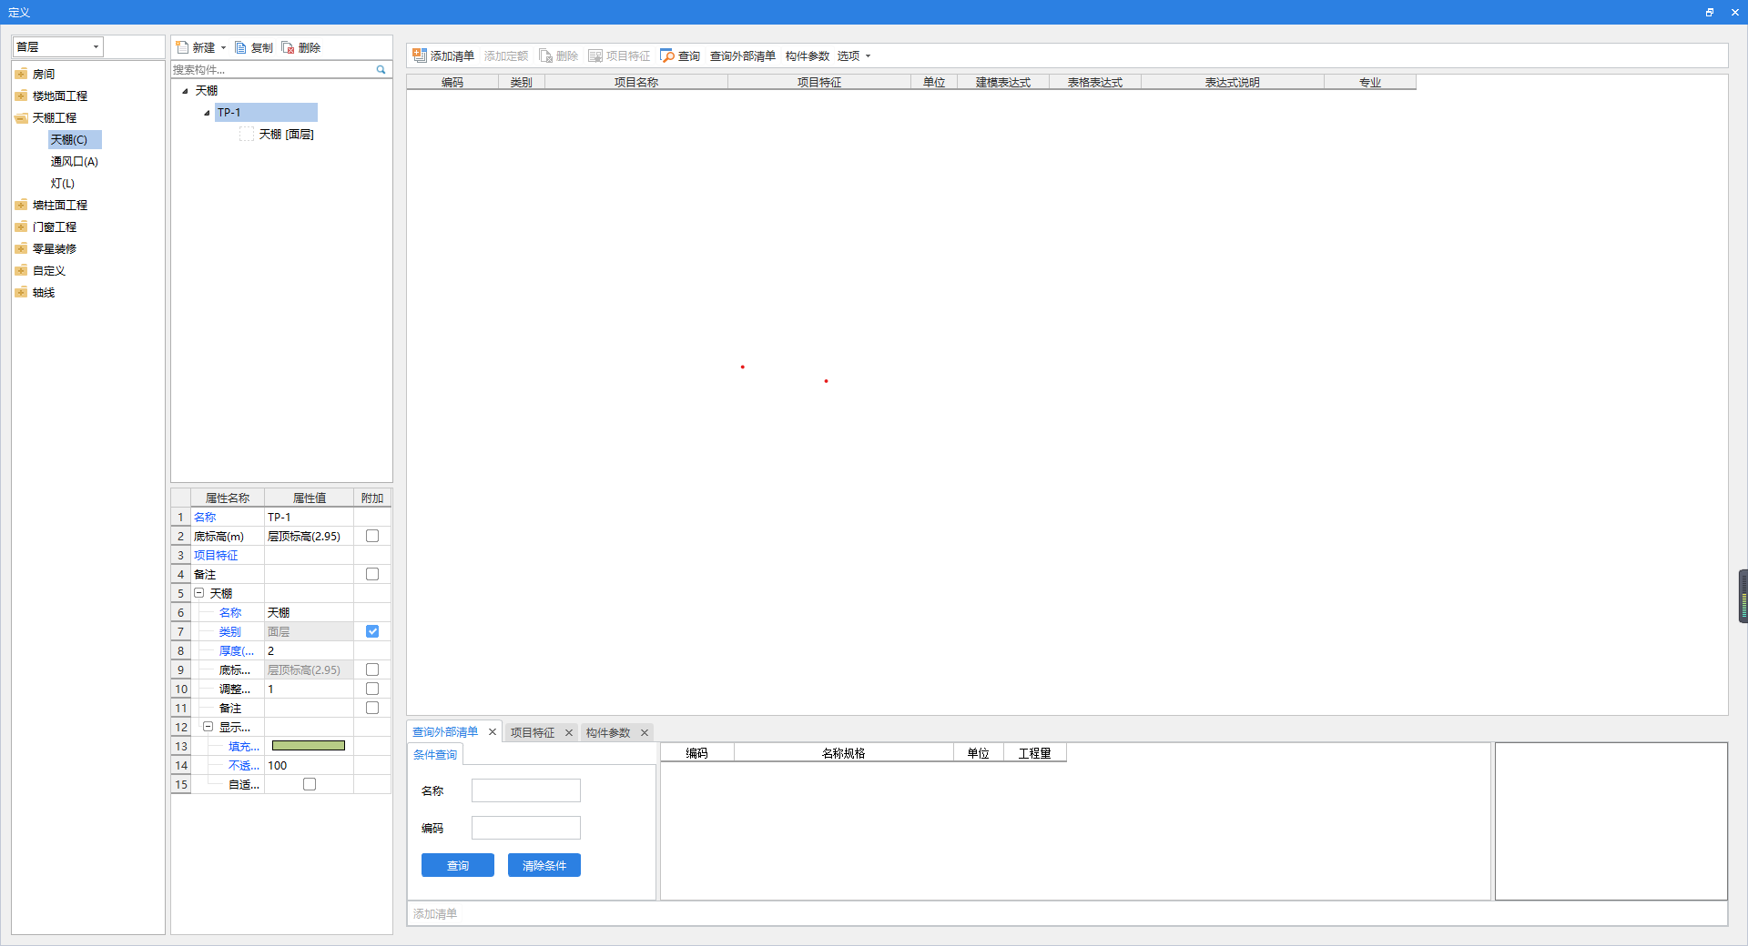Open the 选项 dropdown menu
Viewport: 1748px width, 946px height.
(854, 55)
